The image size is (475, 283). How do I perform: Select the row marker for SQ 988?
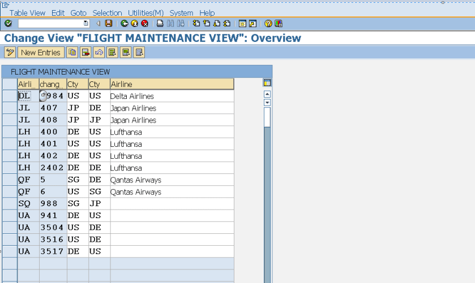[9, 203]
